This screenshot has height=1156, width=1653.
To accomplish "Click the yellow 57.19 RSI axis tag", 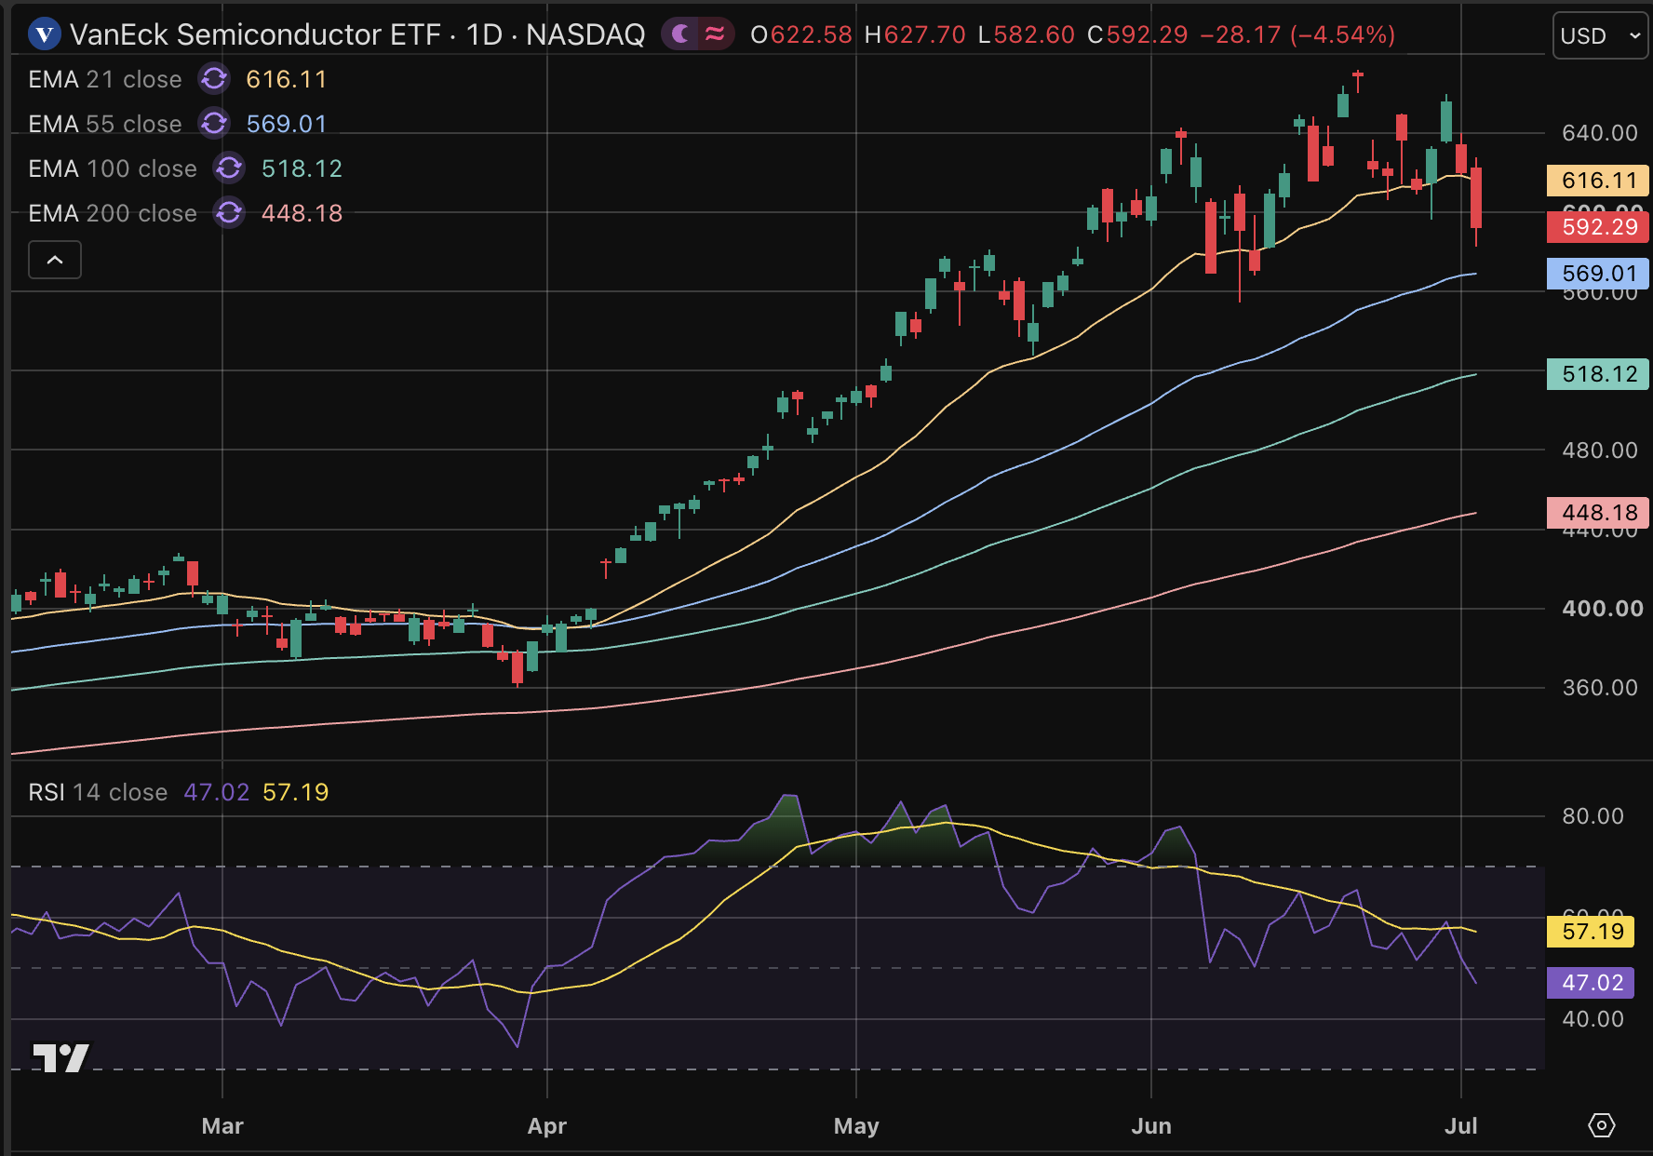I will [x=1591, y=932].
